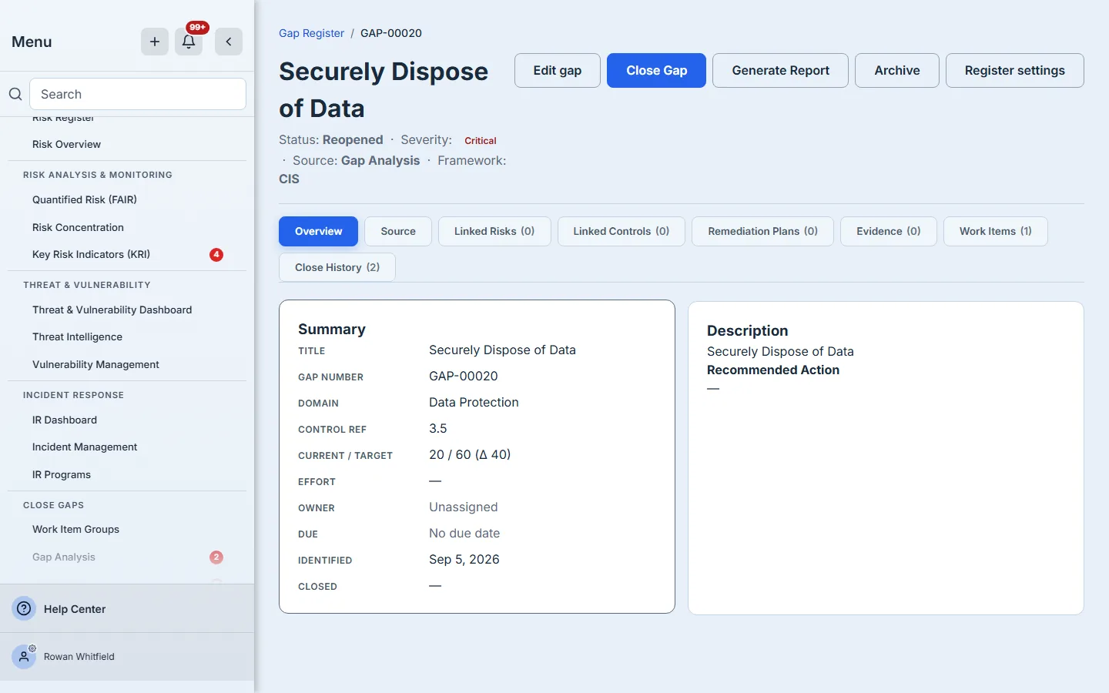
Task: Open Work Item Groups
Action: click(75, 529)
